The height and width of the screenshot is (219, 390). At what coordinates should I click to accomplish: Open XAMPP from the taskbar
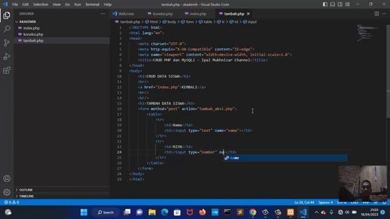pyautogui.click(x=290, y=212)
